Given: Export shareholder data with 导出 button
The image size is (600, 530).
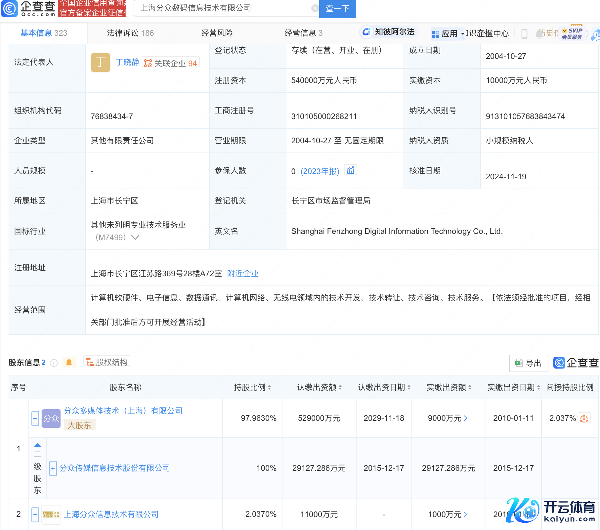Looking at the screenshot, I should [x=528, y=363].
